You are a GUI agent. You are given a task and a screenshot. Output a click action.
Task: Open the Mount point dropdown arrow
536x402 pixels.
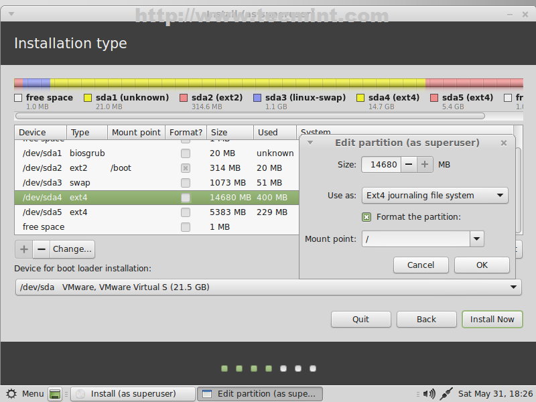476,239
